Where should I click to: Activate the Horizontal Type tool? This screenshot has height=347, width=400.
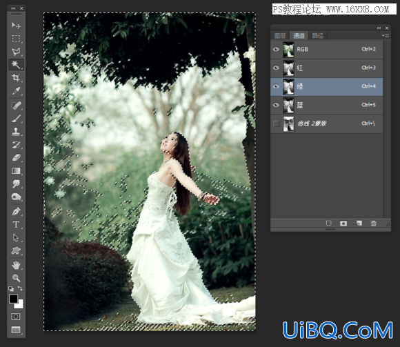16,224
